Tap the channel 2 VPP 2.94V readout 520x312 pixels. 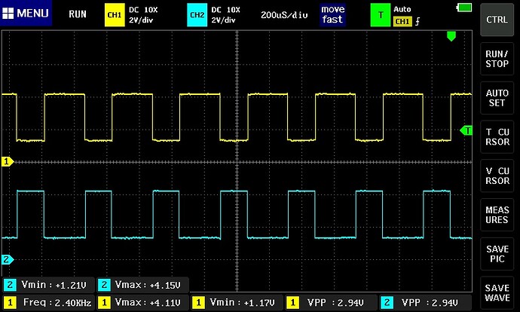point(425,302)
